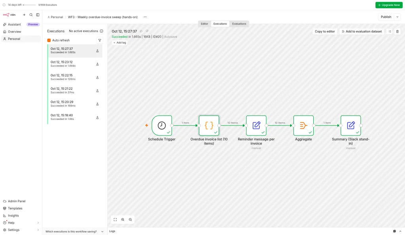Pop out Logs panel icon
This screenshot has width=405, height=235.
point(394,231)
